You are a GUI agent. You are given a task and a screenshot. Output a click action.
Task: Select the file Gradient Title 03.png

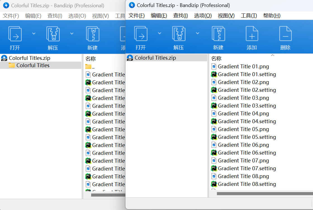243,98
